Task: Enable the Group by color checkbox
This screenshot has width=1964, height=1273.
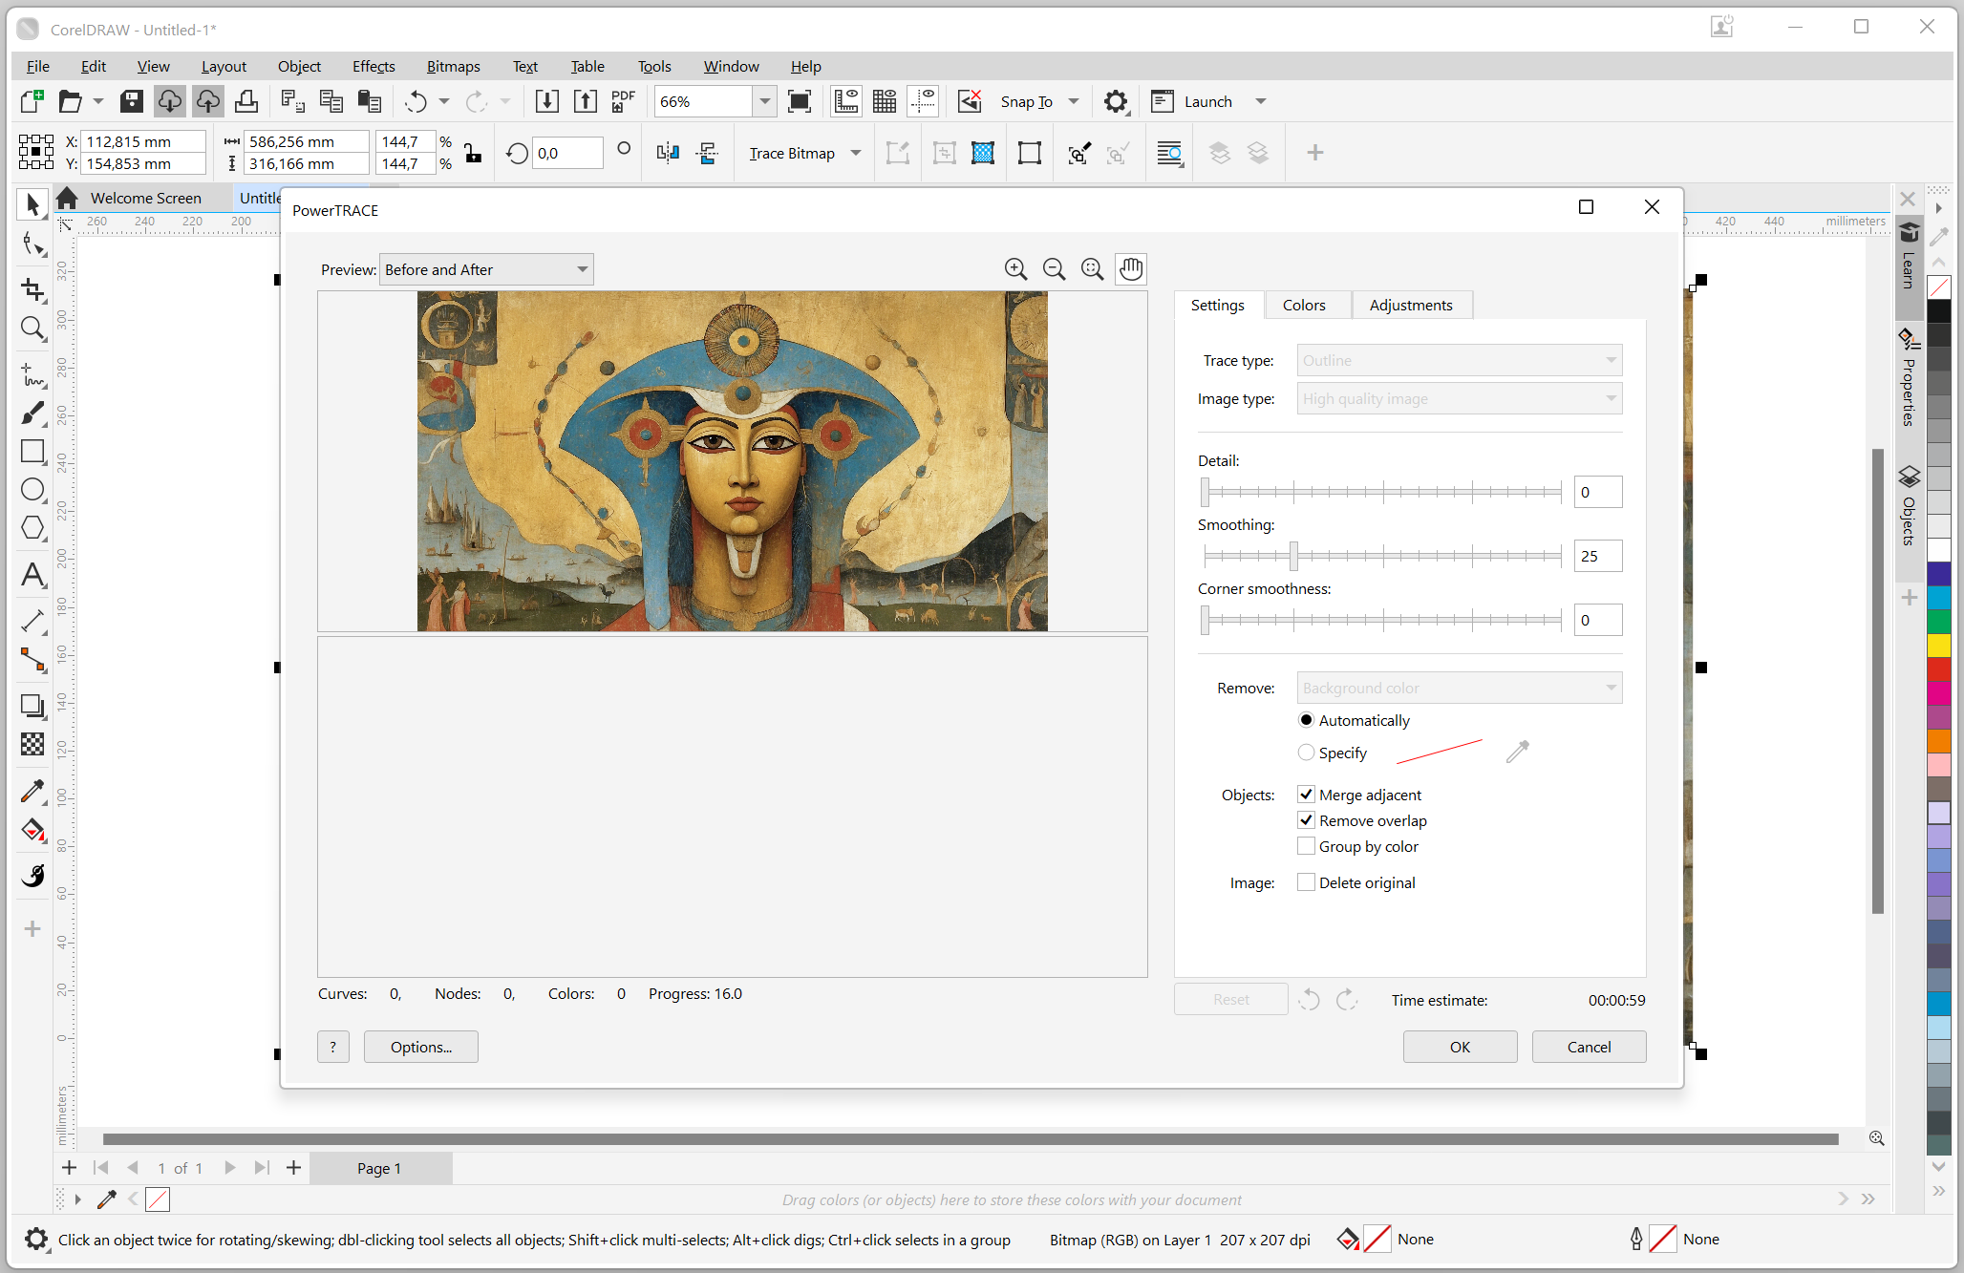Action: [1306, 846]
